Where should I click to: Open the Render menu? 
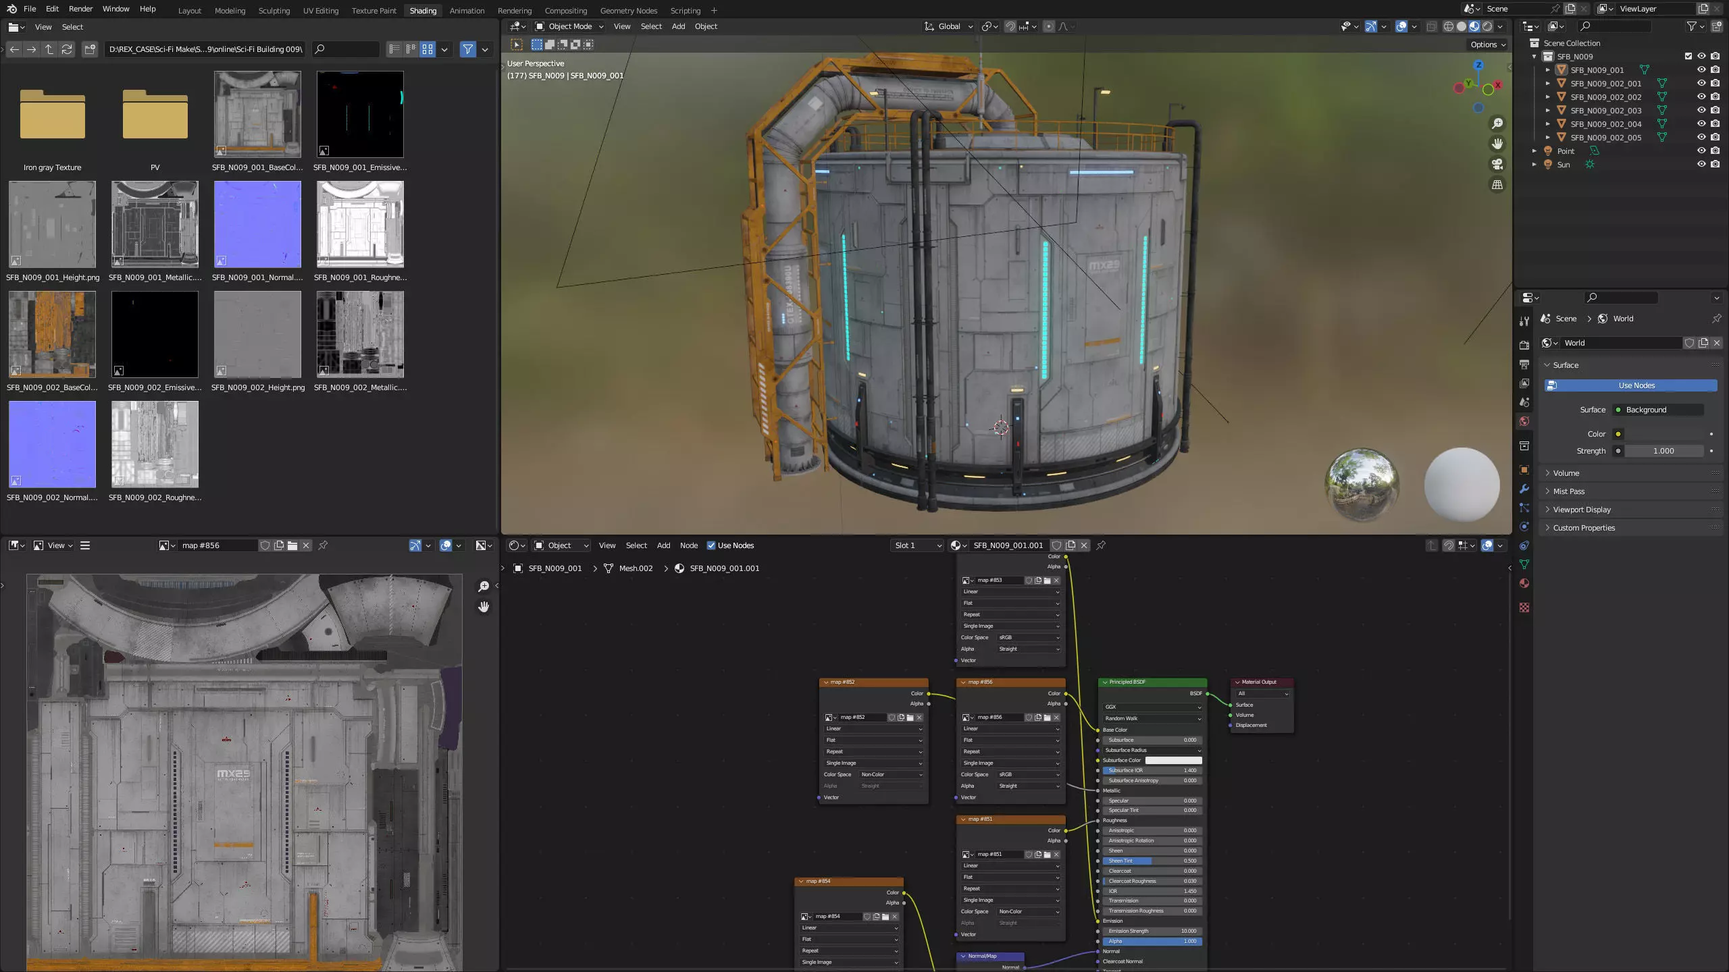[x=80, y=9]
